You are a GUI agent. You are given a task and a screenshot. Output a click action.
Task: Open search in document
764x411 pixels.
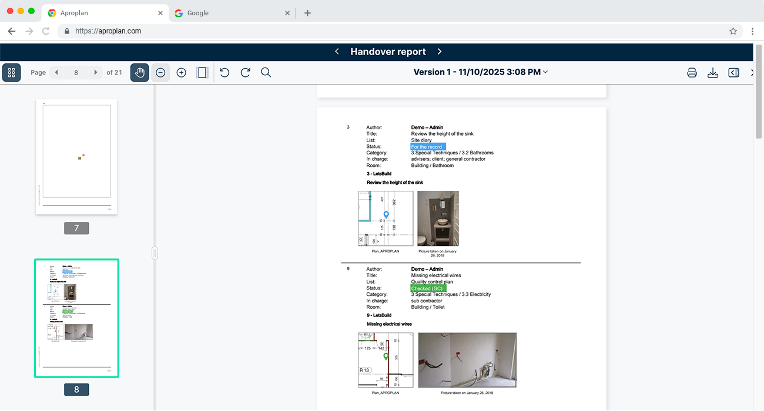[266, 73]
